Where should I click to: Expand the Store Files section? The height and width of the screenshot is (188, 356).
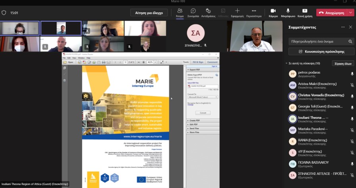click(203, 132)
